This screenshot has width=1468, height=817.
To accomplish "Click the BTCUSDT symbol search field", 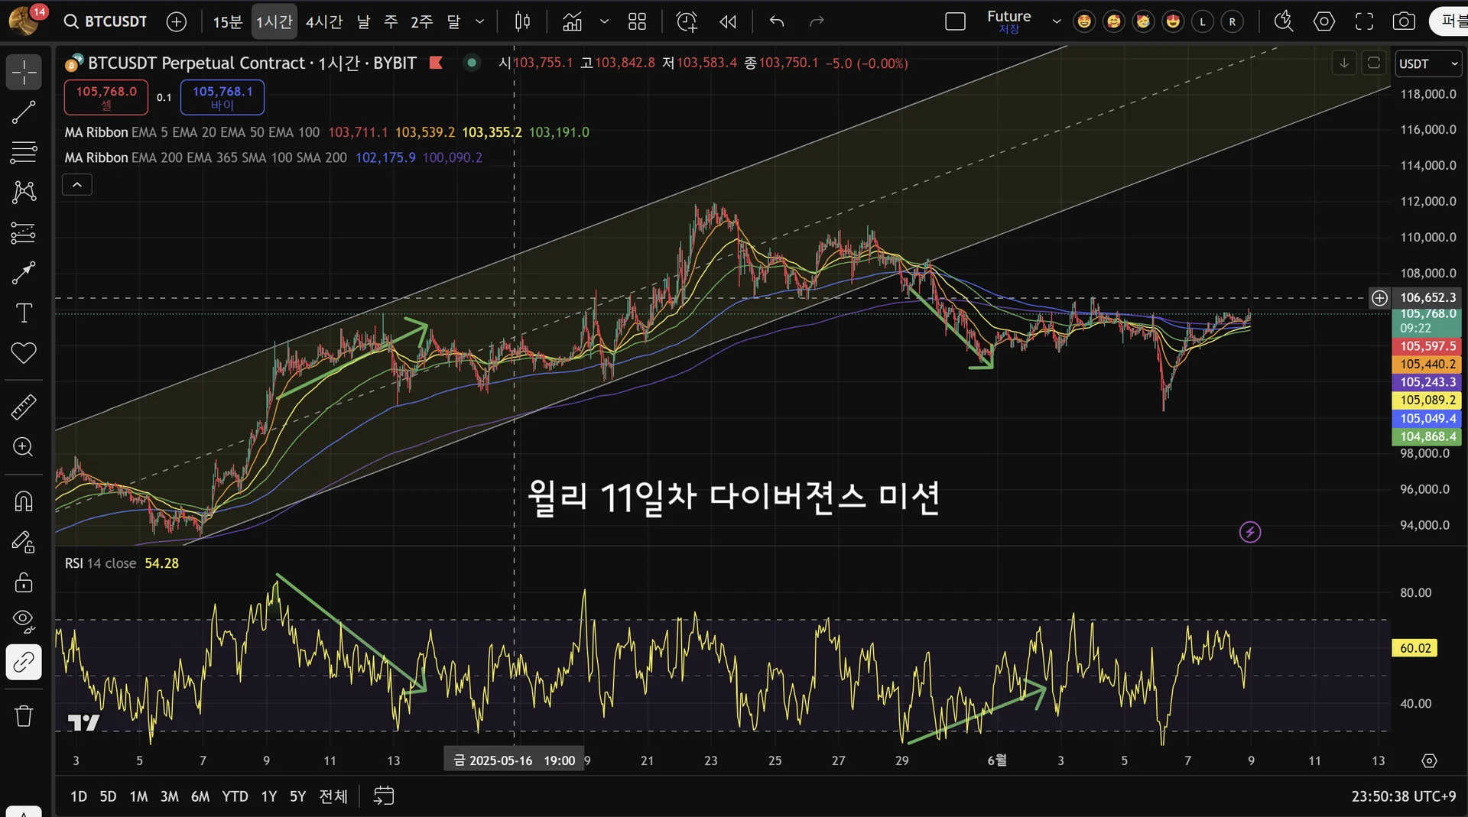I will [106, 21].
